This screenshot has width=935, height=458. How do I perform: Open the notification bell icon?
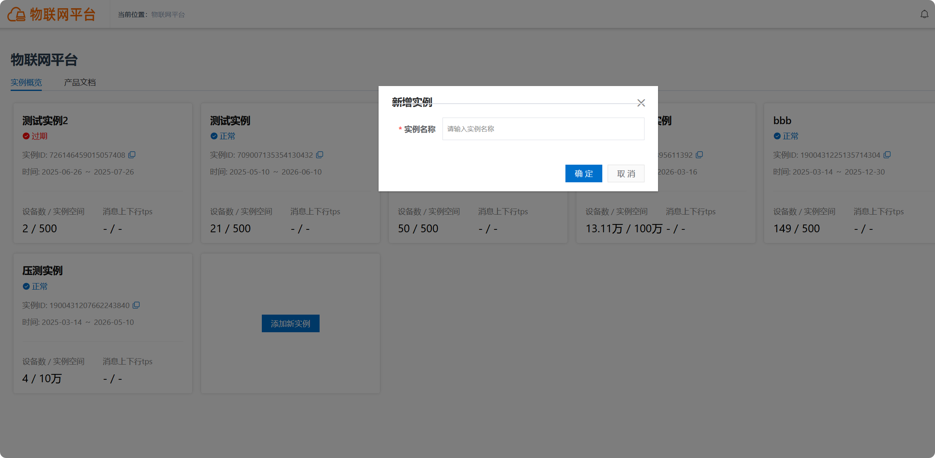(x=924, y=14)
